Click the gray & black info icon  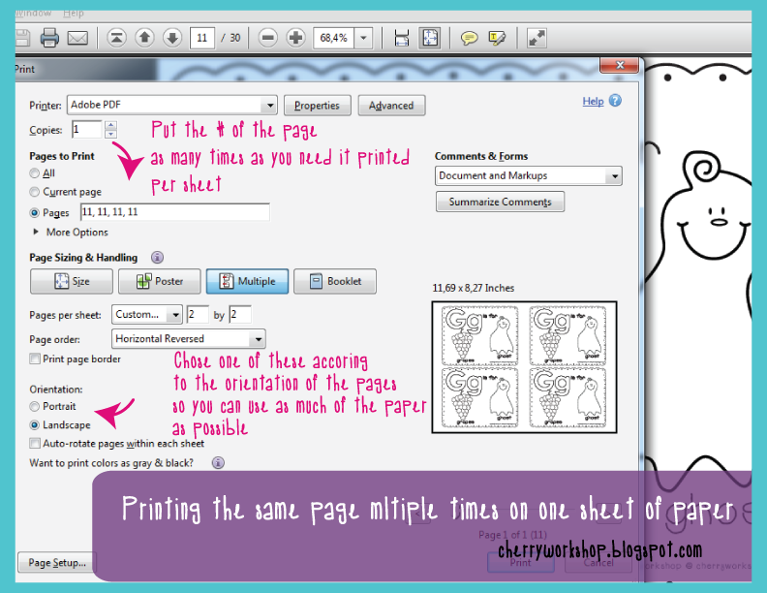218,462
